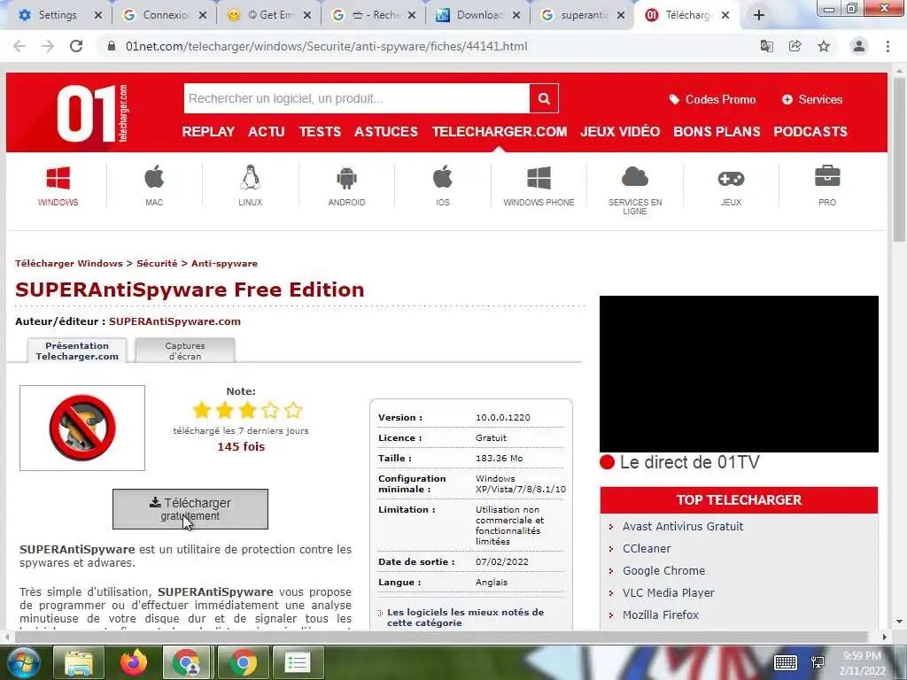The height and width of the screenshot is (680, 907).
Task: Open Avast Antivirus Gratuit in Top Telecharger
Action: (x=683, y=526)
